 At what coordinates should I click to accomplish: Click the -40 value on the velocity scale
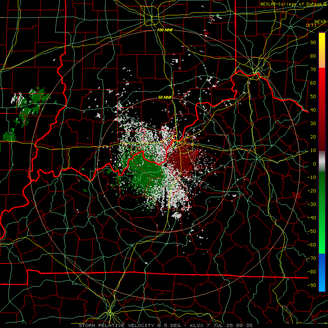(312, 218)
